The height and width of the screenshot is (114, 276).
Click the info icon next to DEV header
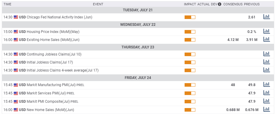[220, 4]
